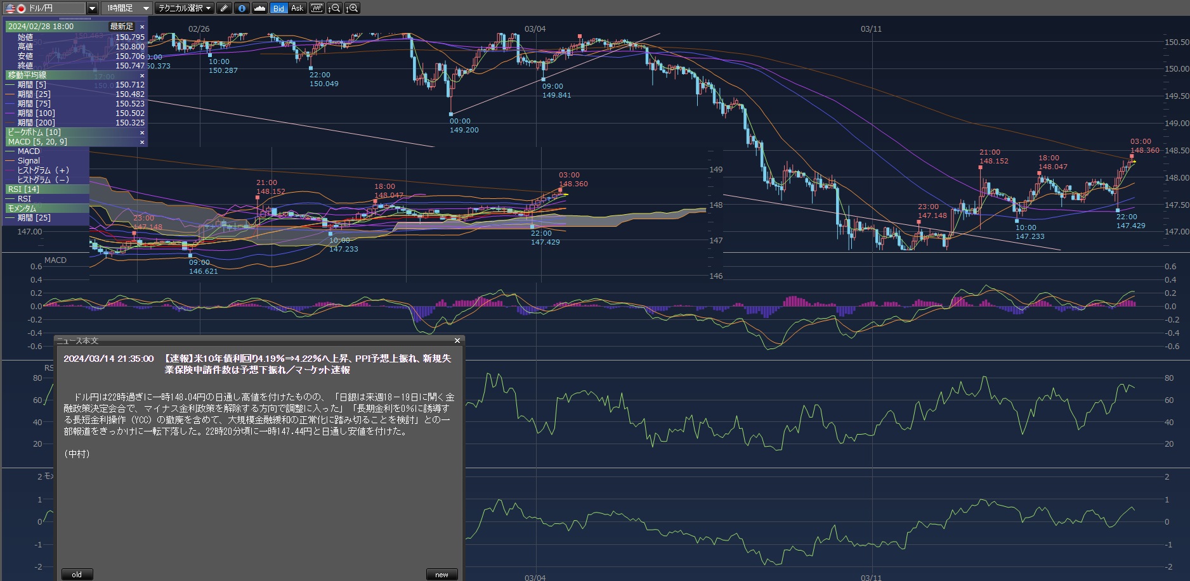Close the news body popup window

[x=457, y=341]
